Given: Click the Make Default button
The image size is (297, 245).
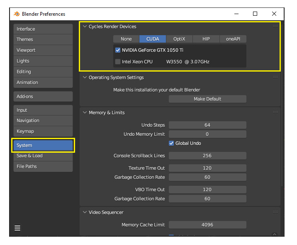Looking at the screenshot, I should tap(207, 99).
